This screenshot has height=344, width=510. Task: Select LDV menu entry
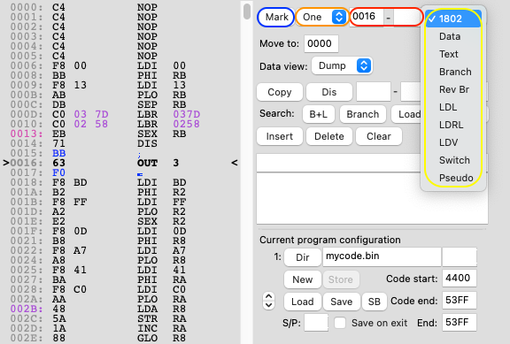pos(452,142)
